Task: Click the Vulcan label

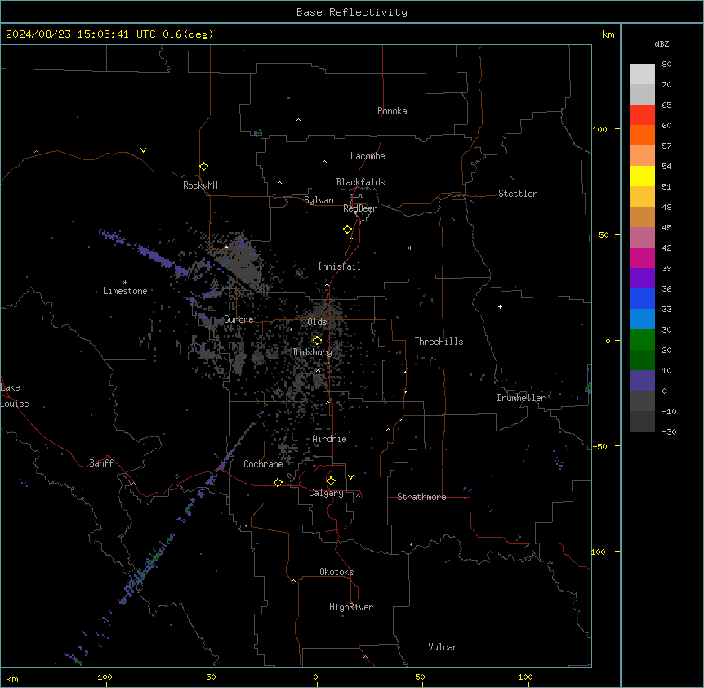Action: pos(443,647)
